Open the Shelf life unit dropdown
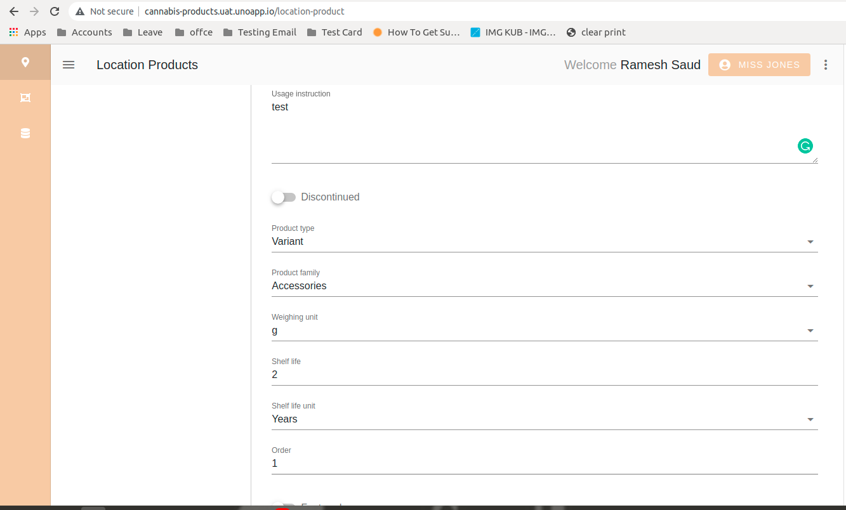This screenshot has width=846, height=510. coord(544,419)
